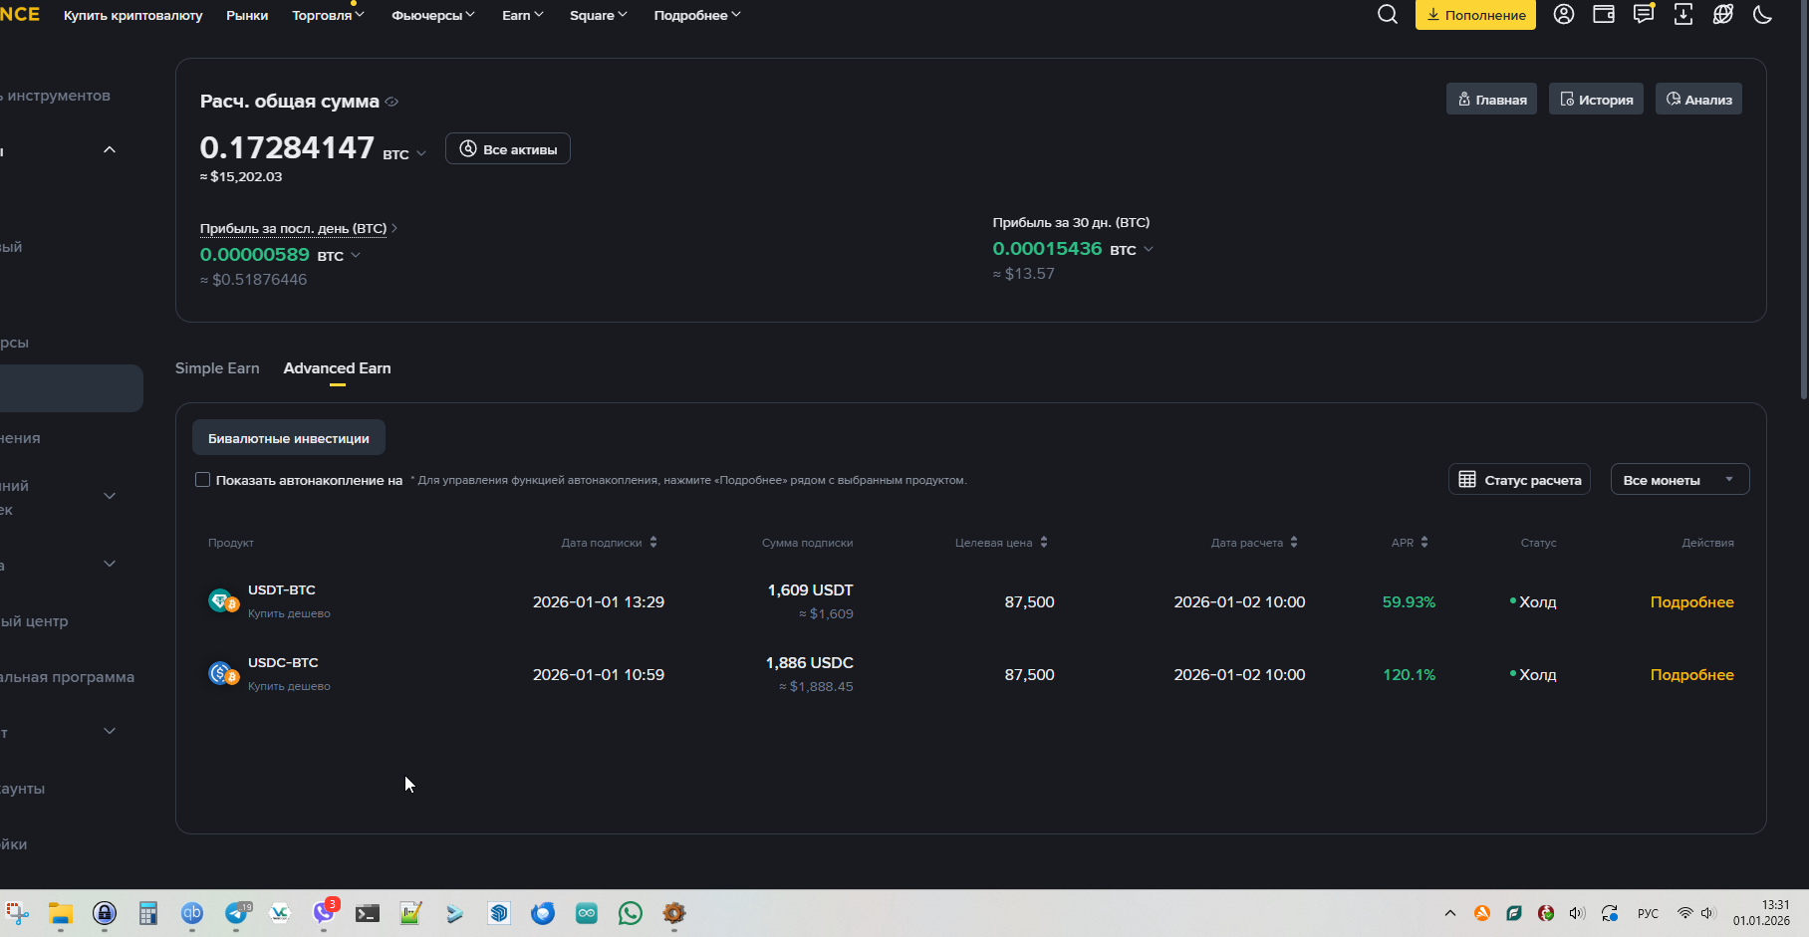Open Viber from the taskbar

[x=324, y=911]
